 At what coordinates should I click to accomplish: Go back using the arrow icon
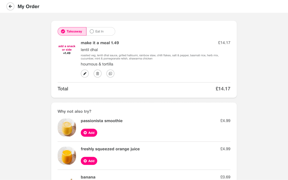[x=10, y=7]
